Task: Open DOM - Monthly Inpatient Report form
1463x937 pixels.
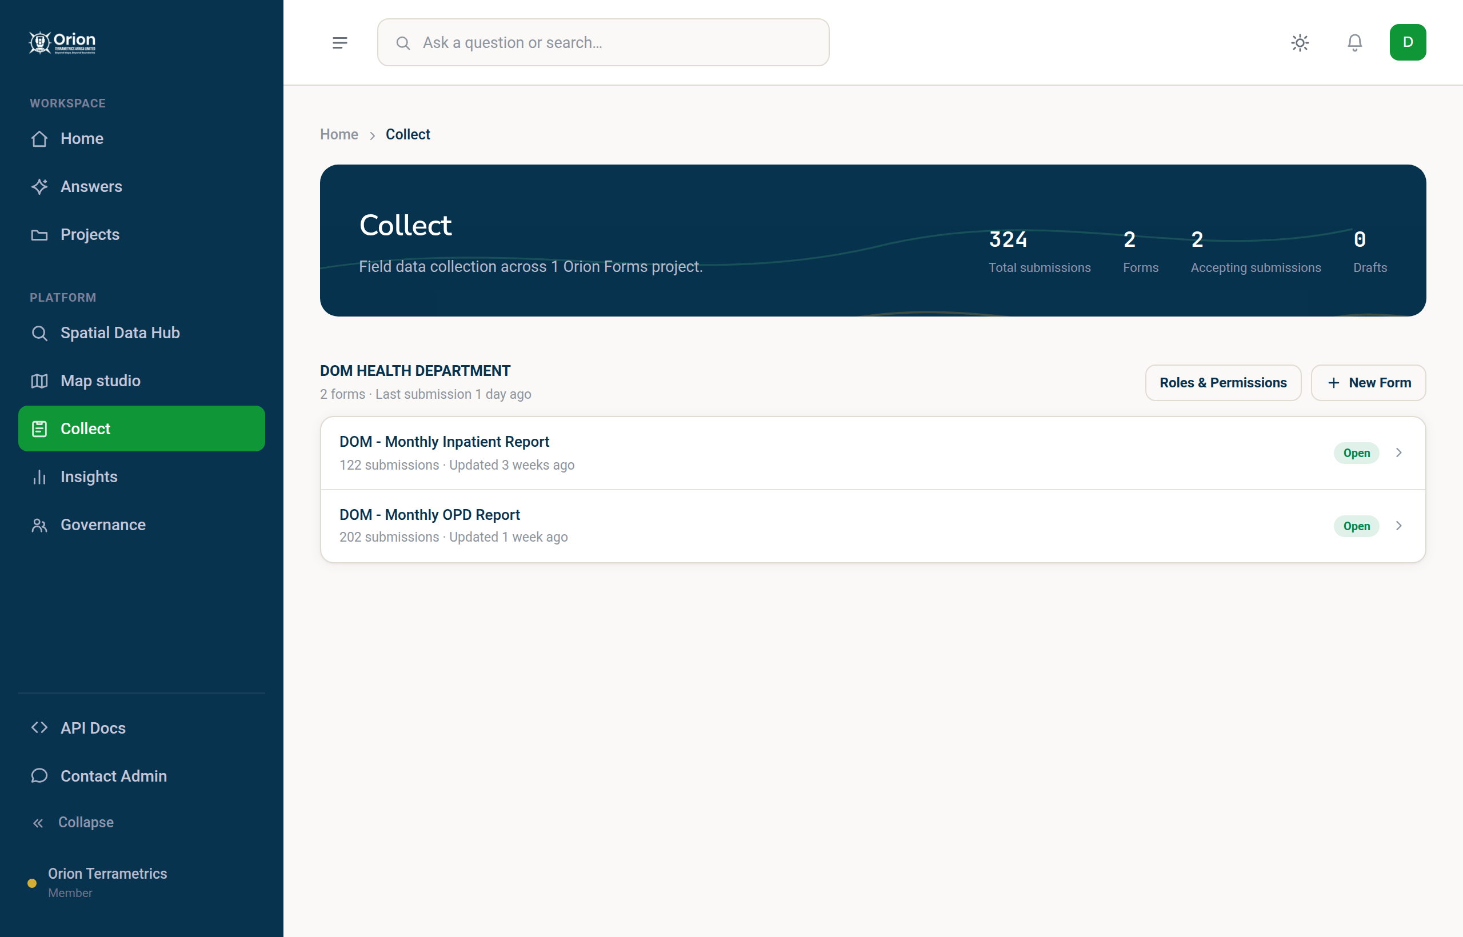Action: pyautogui.click(x=873, y=453)
